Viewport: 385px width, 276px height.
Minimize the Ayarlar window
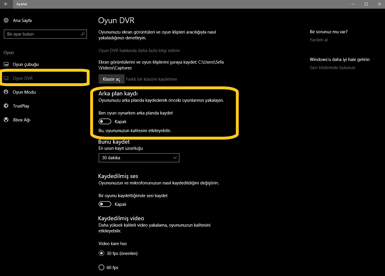(353, 4)
